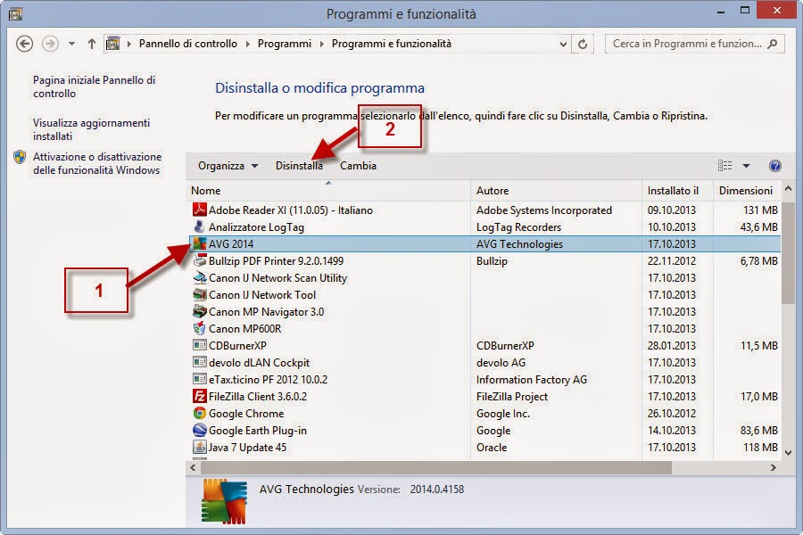Click the Forward navigation arrow
Image resolution: width=803 pixels, height=535 pixels.
point(50,44)
